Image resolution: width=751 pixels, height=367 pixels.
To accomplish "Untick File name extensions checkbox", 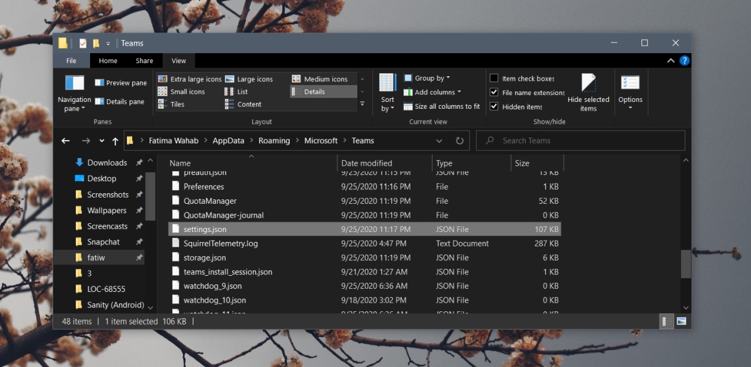I will tap(494, 93).
